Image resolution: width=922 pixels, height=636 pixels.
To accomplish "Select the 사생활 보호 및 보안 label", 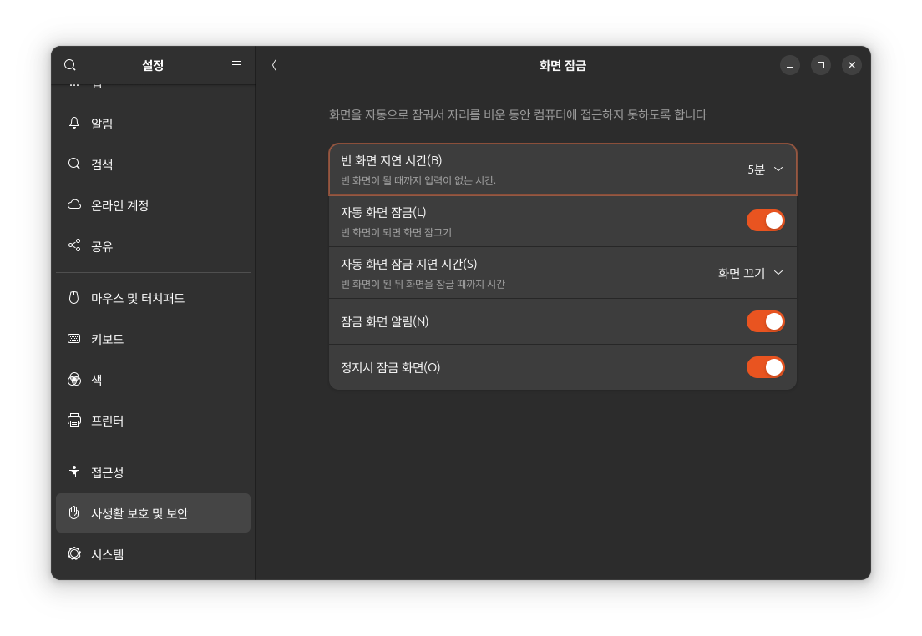I will [x=139, y=513].
